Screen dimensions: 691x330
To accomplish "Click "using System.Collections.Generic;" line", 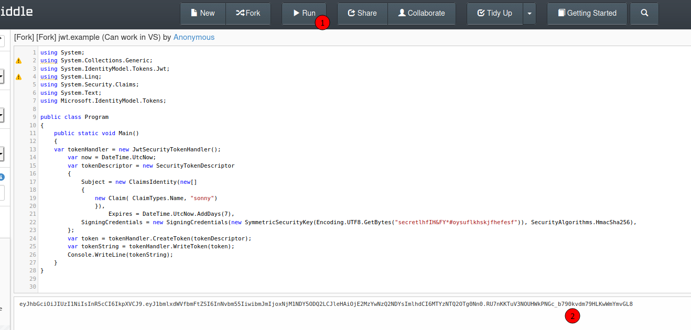I will [96, 60].
